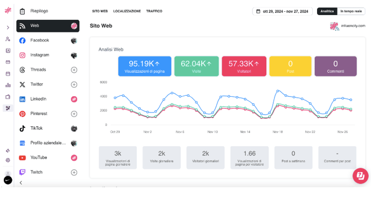
Task: Select the Analitica view toggle
Action: [x=327, y=11]
